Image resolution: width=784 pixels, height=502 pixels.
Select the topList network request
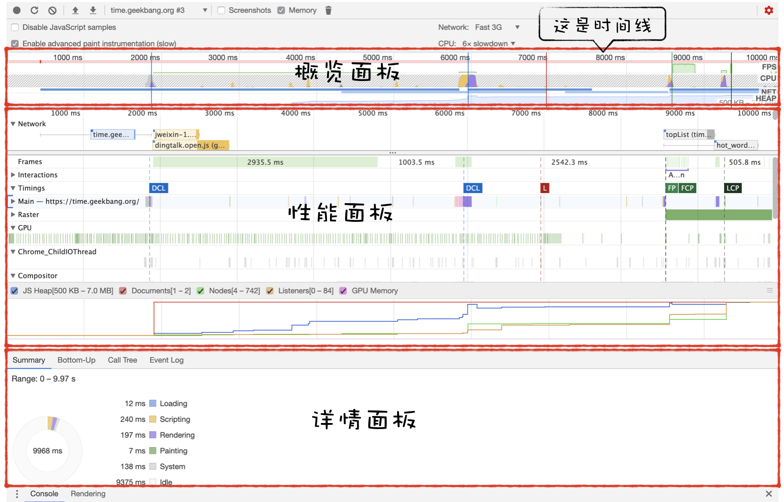pos(689,134)
